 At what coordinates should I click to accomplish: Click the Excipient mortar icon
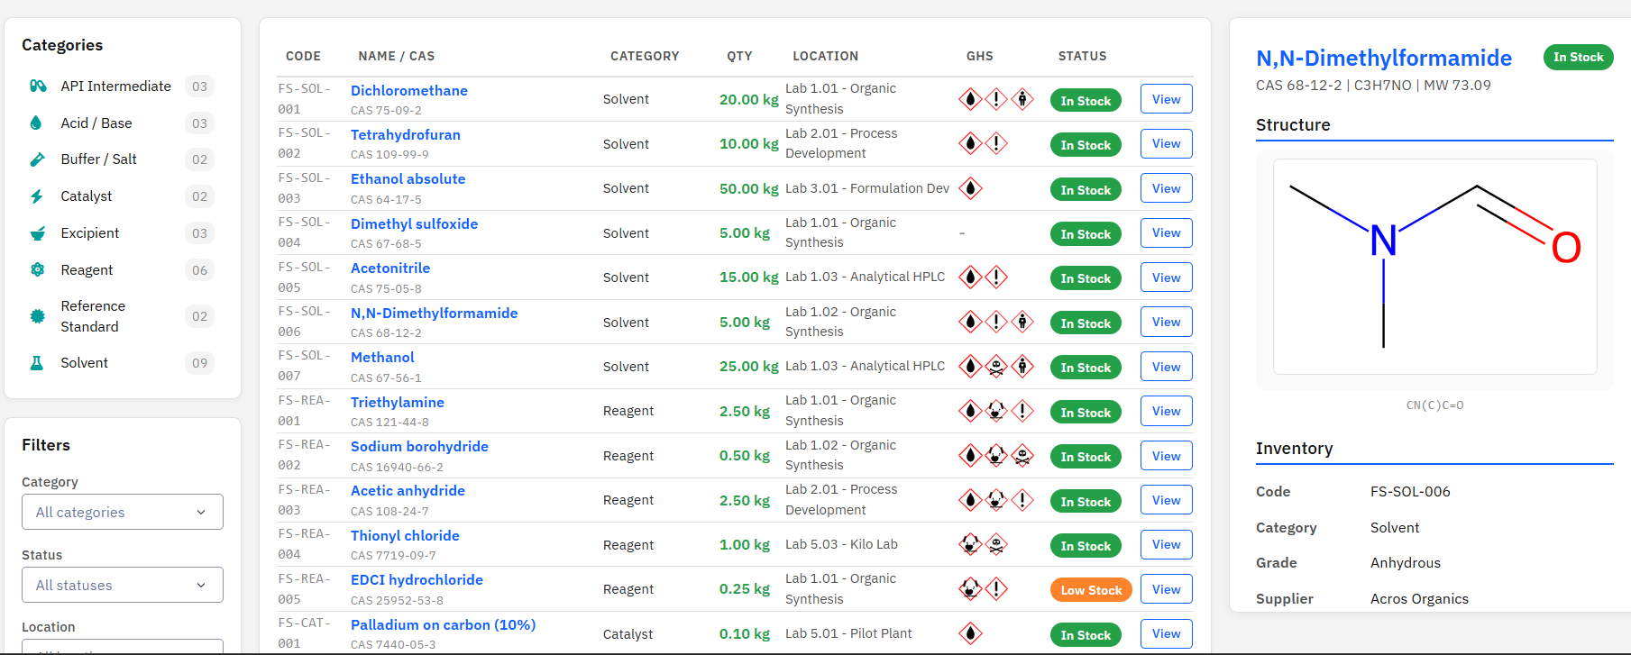click(37, 233)
